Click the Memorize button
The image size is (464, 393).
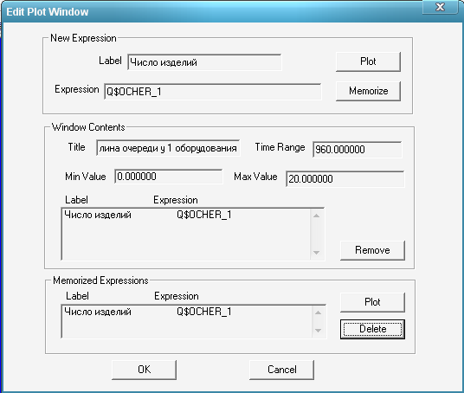tap(368, 91)
